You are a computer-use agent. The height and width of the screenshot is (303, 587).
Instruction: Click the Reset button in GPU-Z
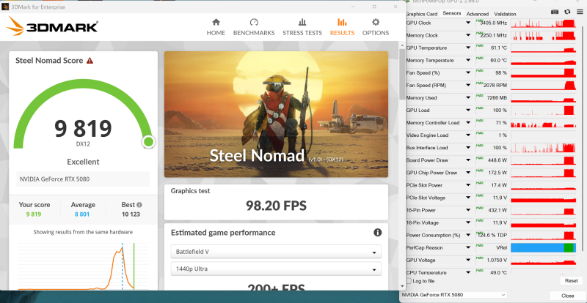click(572, 280)
